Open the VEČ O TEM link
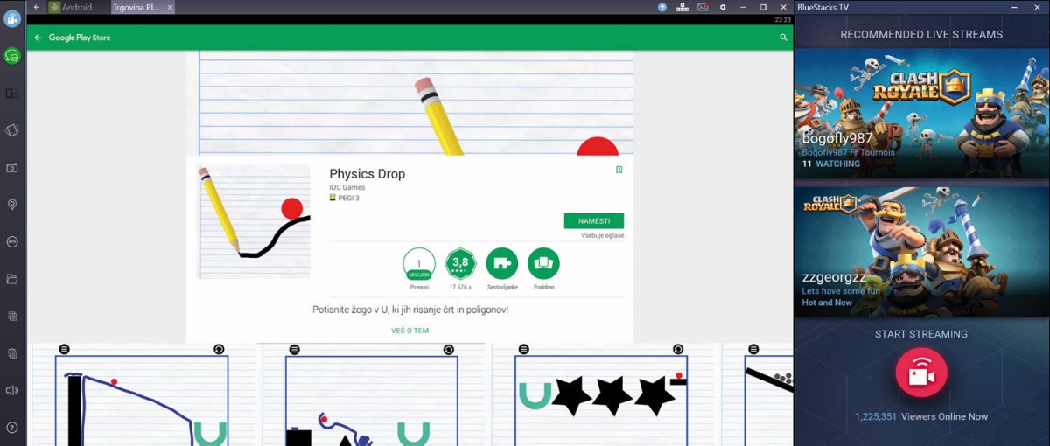 tap(409, 331)
